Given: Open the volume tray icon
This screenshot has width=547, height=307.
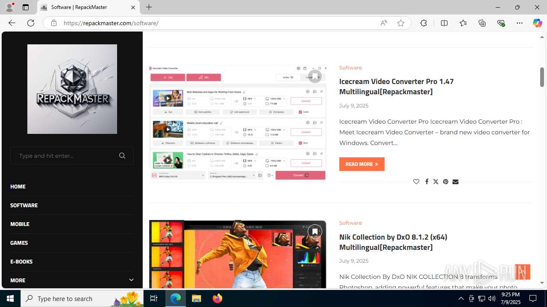Looking at the screenshot, I should tap(491, 298).
